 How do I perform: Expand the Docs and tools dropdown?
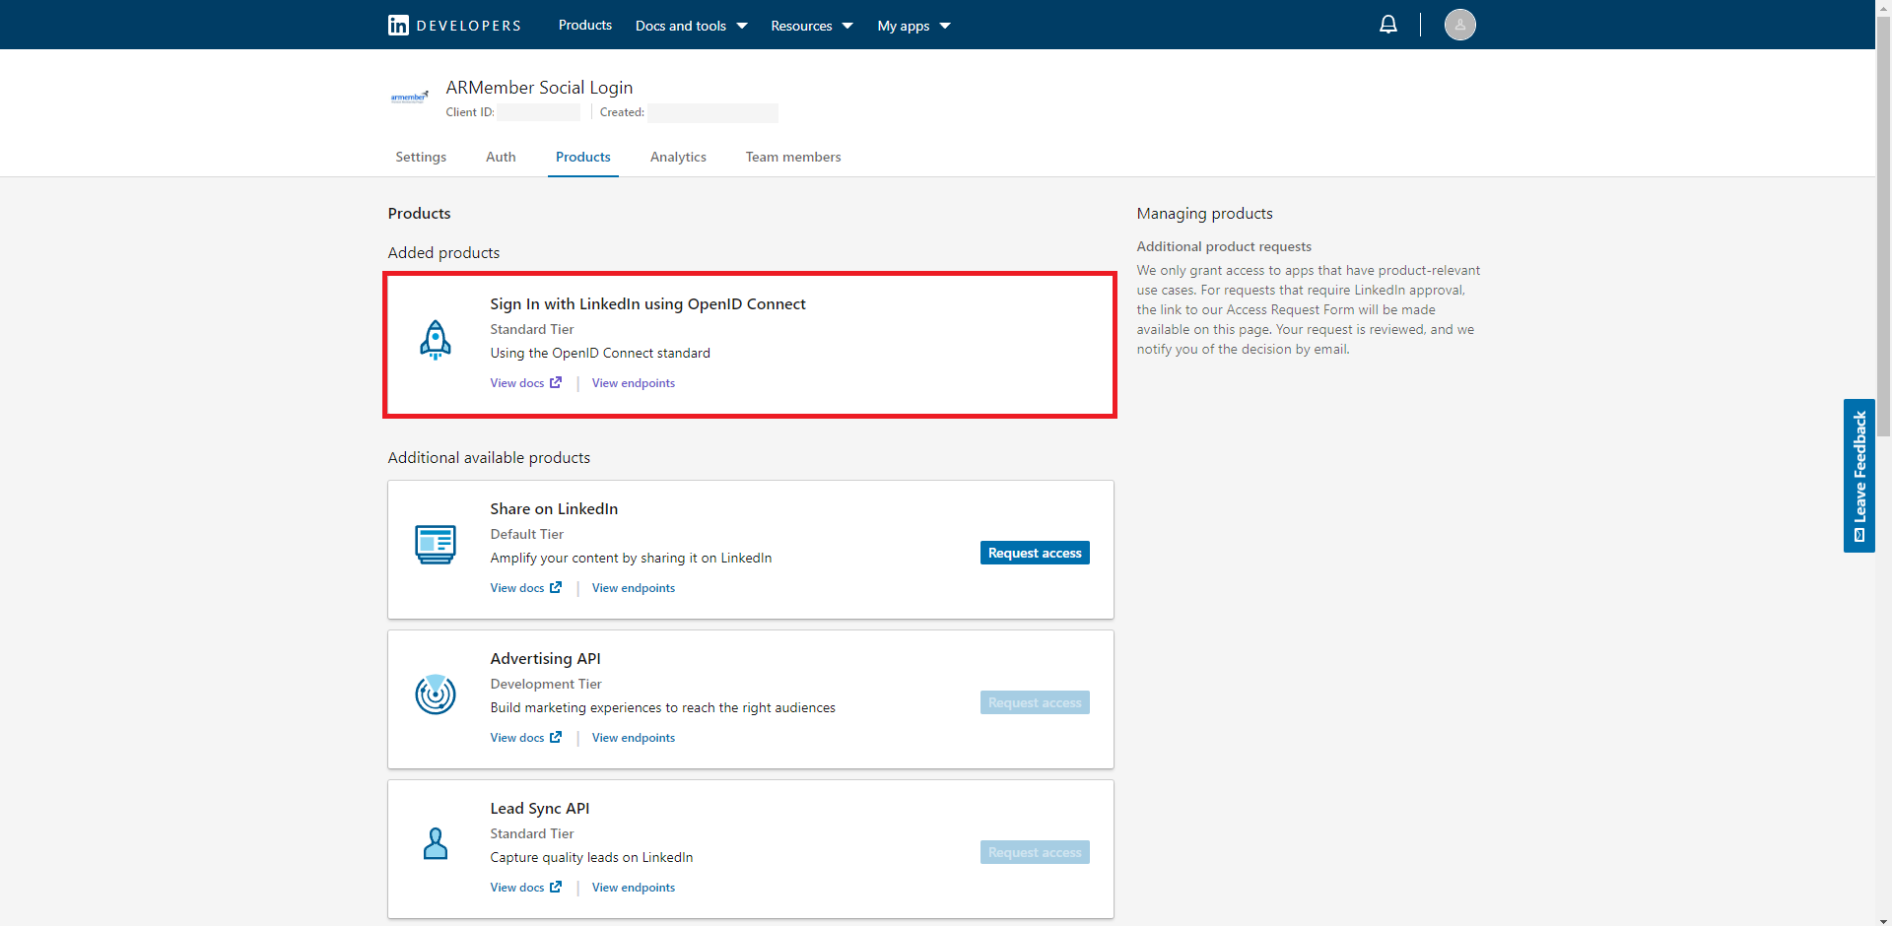point(691,26)
